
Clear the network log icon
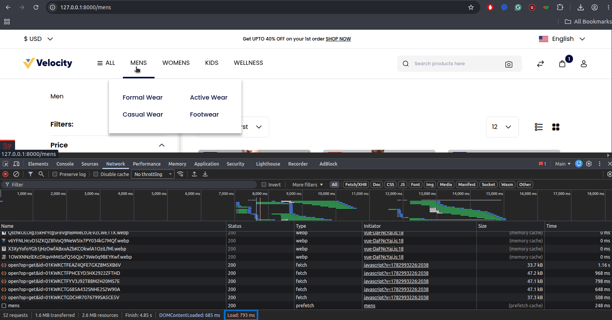click(16, 174)
